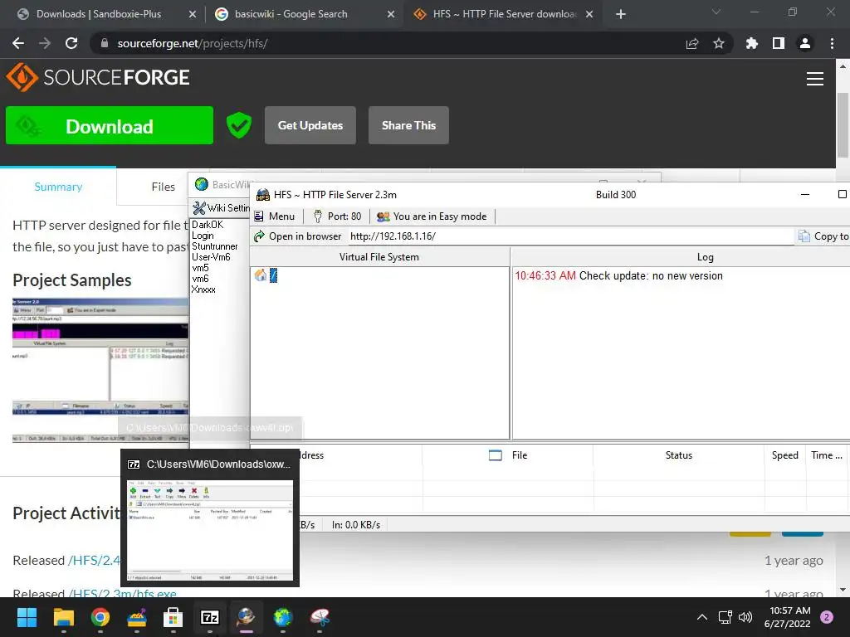Open the SourceForge hamburger menu
The width and height of the screenshot is (850, 637).
[815, 79]
